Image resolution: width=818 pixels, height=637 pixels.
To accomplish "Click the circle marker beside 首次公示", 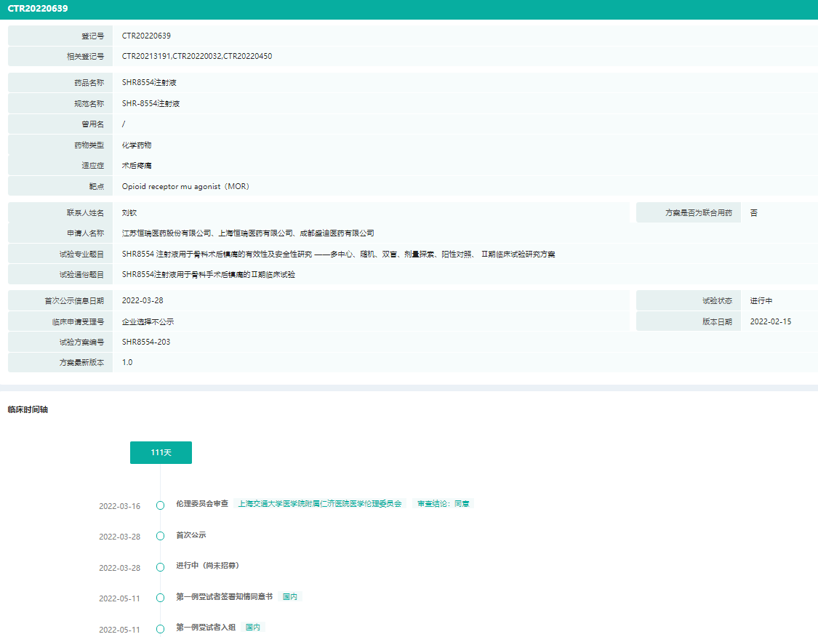I will [x=160, y=537].
